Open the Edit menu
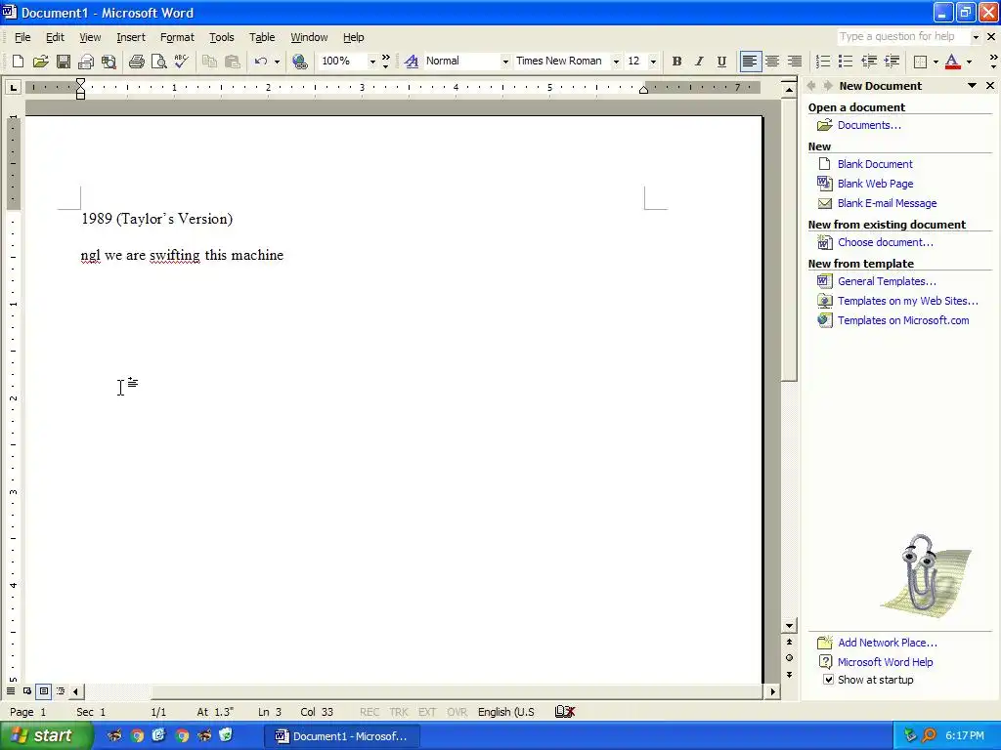 click(x=55, y=38)
